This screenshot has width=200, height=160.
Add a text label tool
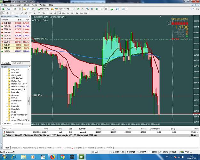[39, 13]
